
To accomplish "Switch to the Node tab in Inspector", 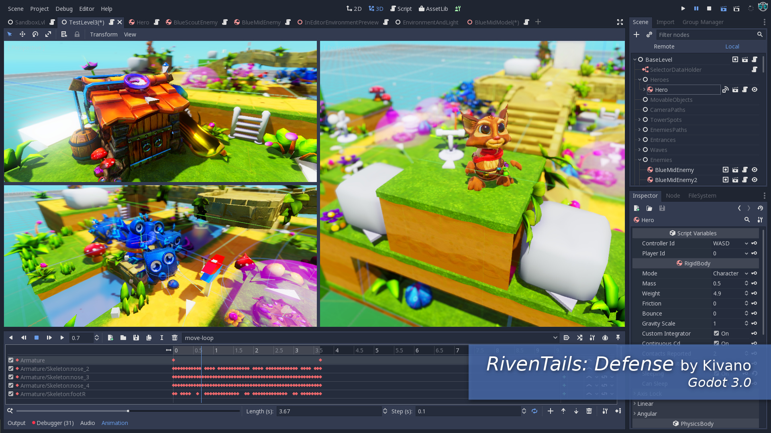I will [x=673, y=196].
